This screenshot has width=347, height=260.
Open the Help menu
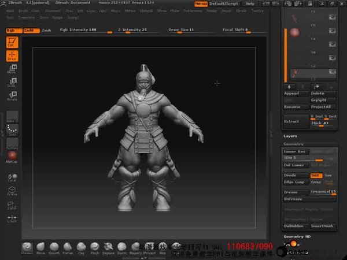pos(250,3)
